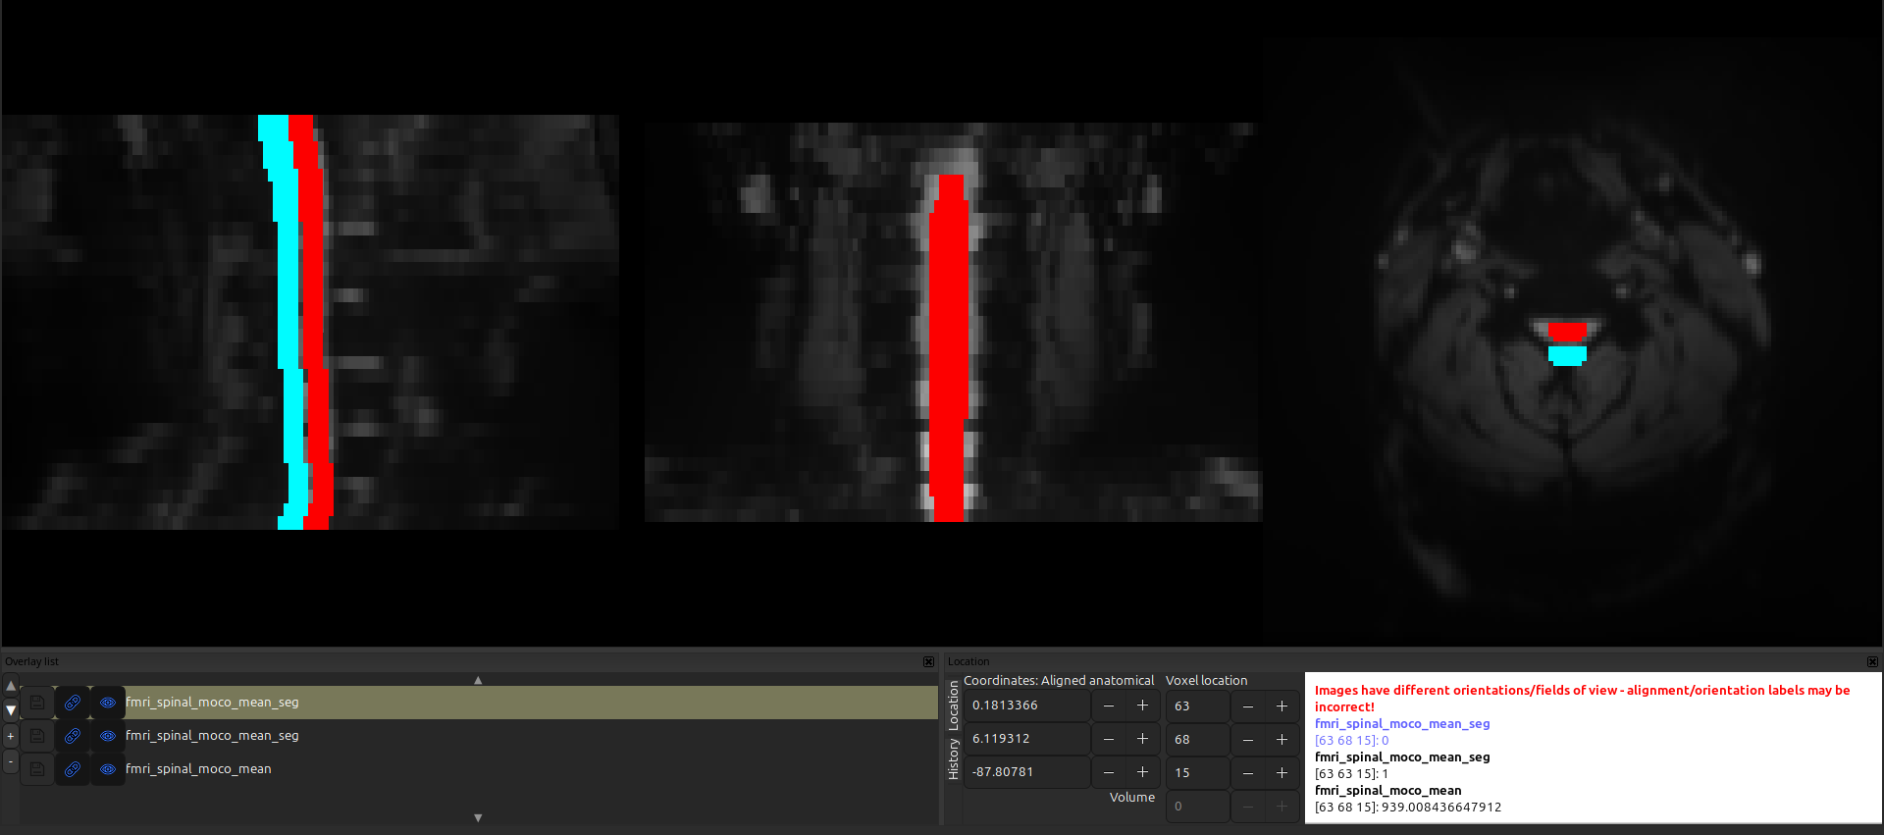This screenshot has width=1884, height=835.
Task: Remove selected overlay using the minus button
Action: [11, 761]
